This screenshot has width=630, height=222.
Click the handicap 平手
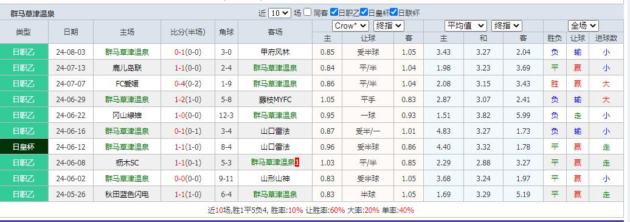(x=368, y=99)
